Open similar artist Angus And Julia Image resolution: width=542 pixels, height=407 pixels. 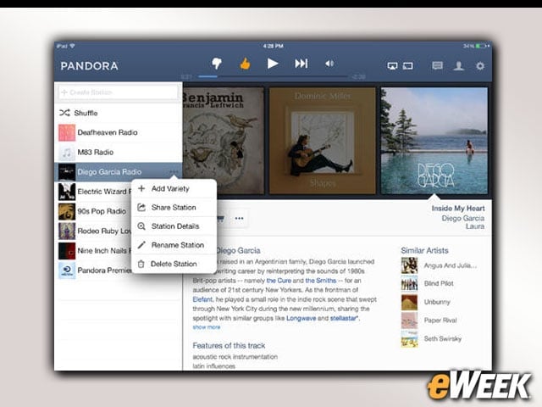pyautogui.click(x=440, y=265)
